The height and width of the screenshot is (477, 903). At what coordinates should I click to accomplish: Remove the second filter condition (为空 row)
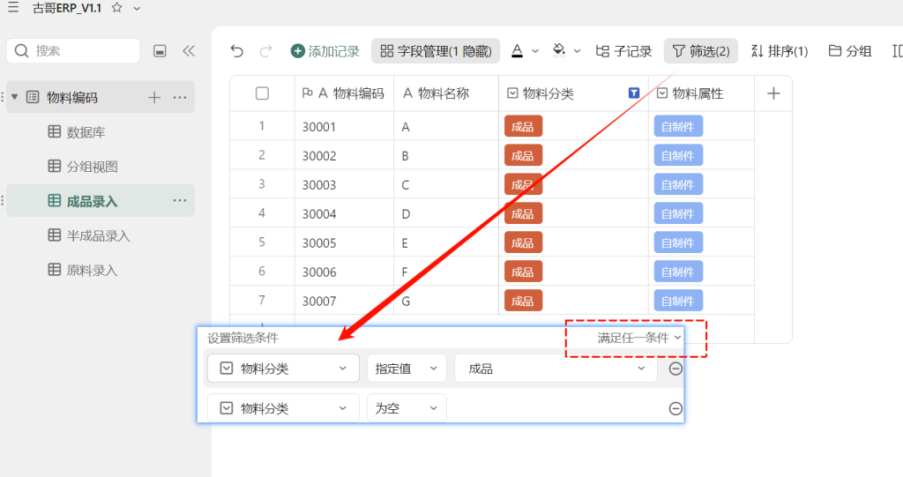point(675,408)
